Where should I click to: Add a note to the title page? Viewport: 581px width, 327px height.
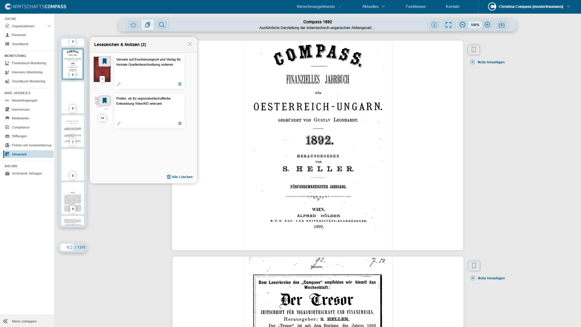[x=487, y=62]
